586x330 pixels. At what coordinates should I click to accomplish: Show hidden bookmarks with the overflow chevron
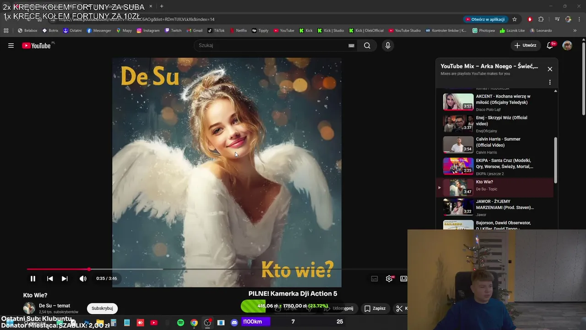pyautogui.click(x=575, y=31)
